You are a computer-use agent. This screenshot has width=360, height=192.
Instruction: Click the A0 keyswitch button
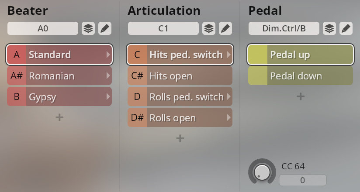[43, 28]
